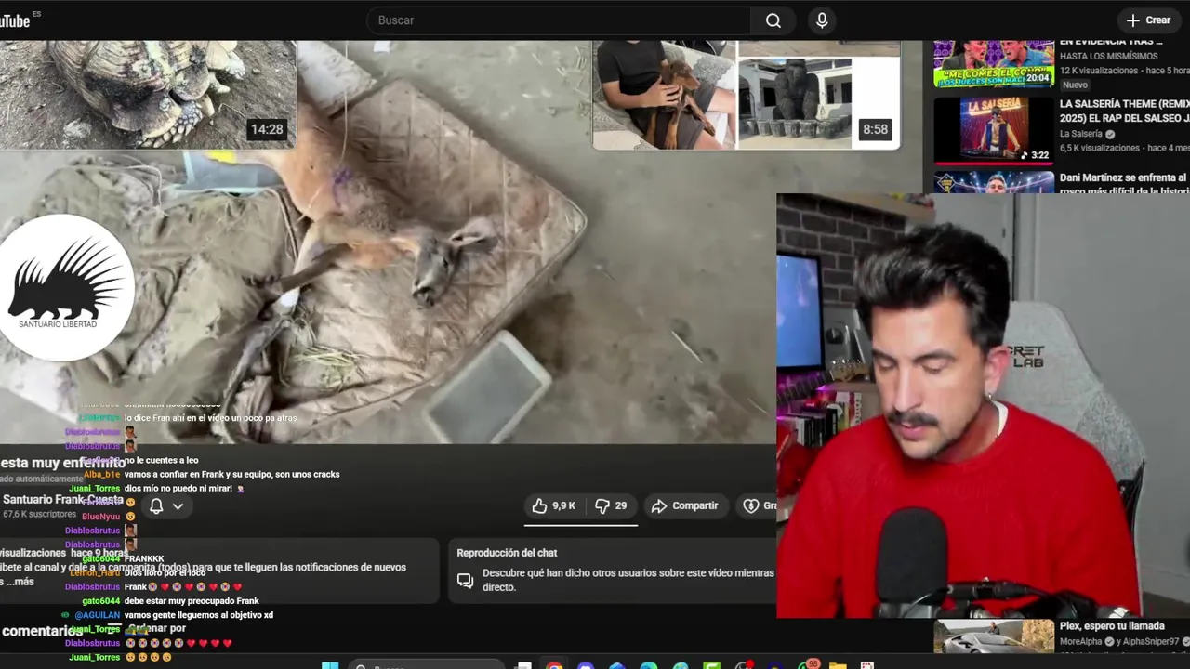Open the La Salsería channel name in sidebar
The width and height of the screenshot is (1190, 669).
coord(1081,134)
